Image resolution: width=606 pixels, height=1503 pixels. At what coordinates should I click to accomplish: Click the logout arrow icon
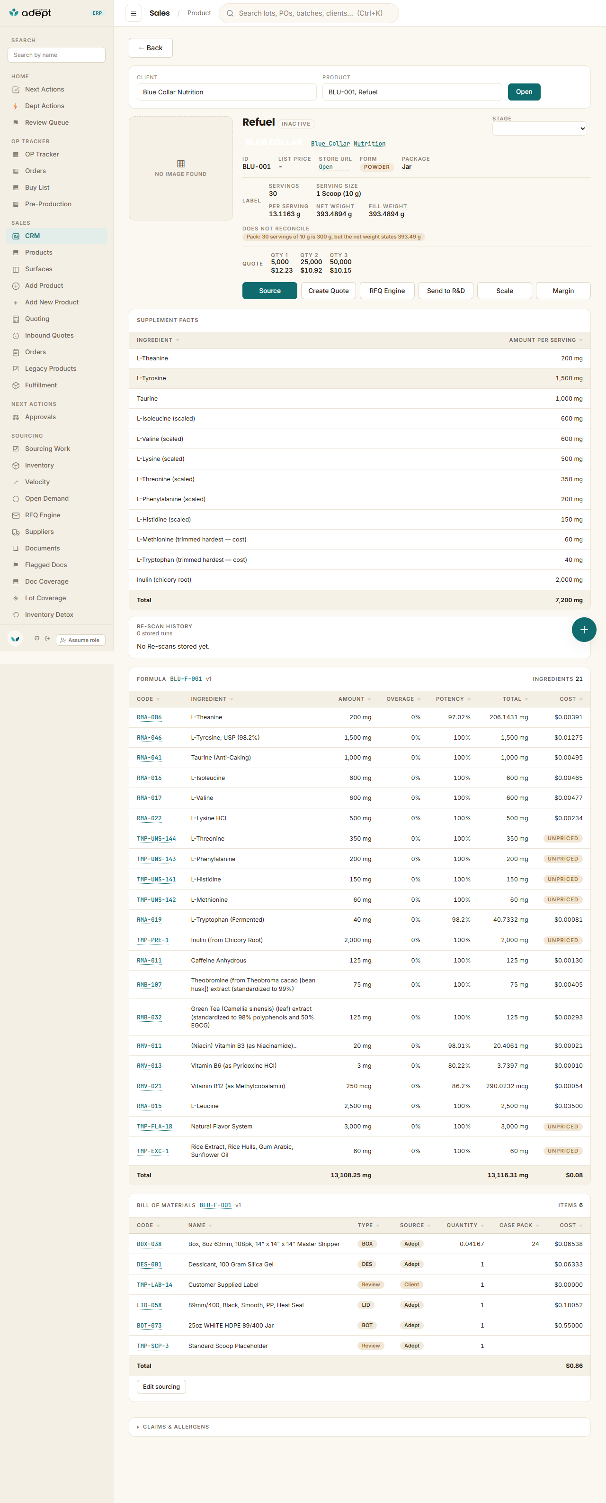[48, 638]
